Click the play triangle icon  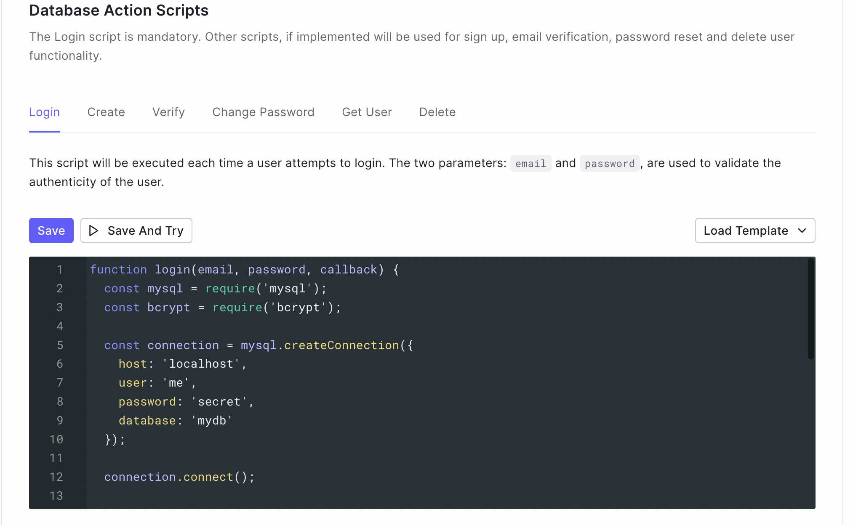[x=93, y=231]
